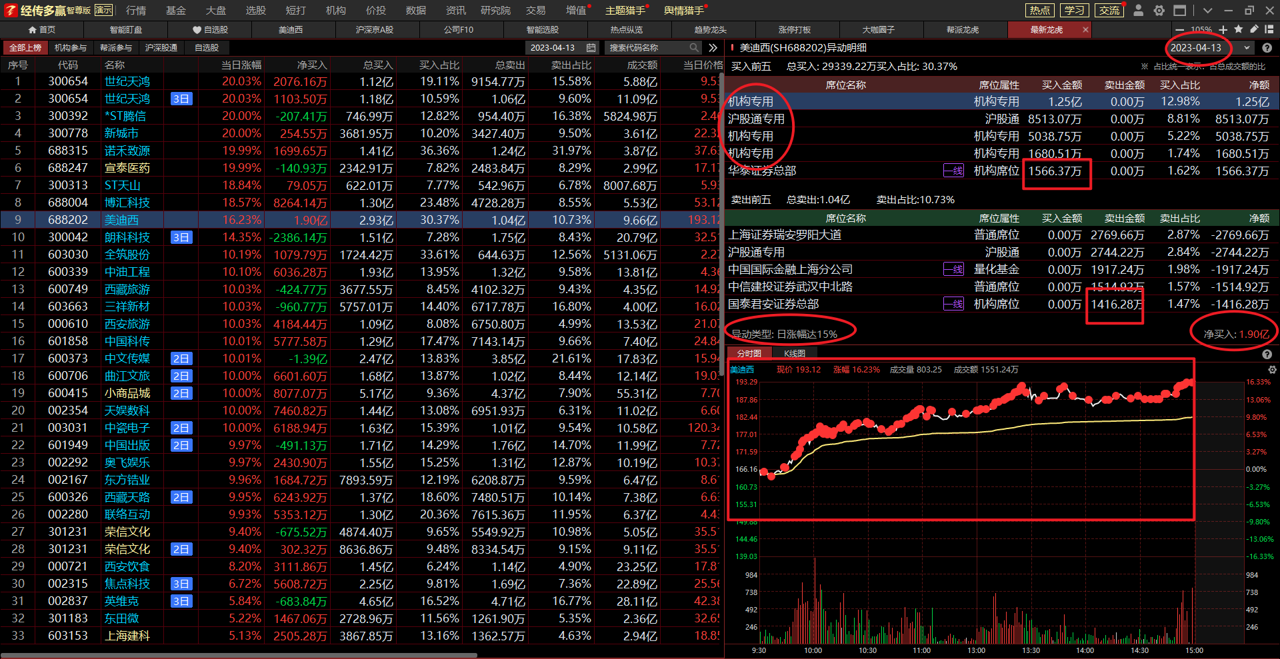This screenshot has width=1280, height=659.
Task: Click stock name 诺禾致源
Action: coord(127,151)
